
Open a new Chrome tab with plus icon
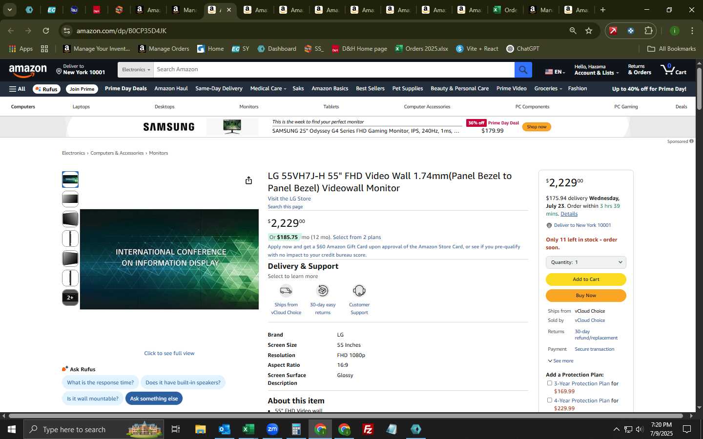tap(603, 10)
